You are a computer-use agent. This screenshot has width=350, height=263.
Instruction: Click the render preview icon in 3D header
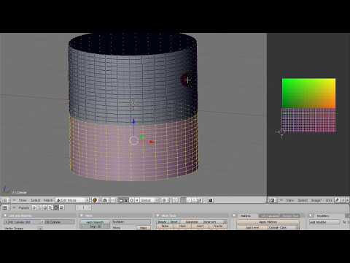click(x=211, y=200)
